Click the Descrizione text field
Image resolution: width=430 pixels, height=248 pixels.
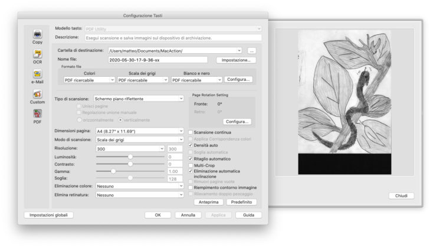coord(173,38)
